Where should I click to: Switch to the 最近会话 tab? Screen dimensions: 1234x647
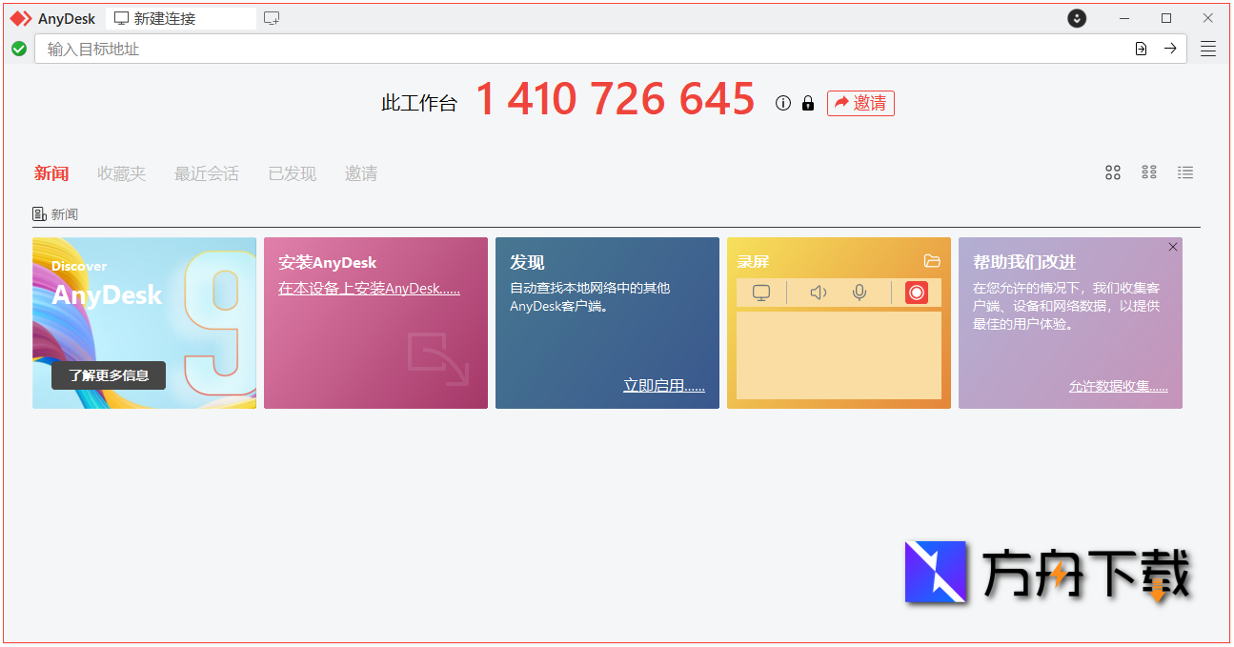(x=206, y=172)
